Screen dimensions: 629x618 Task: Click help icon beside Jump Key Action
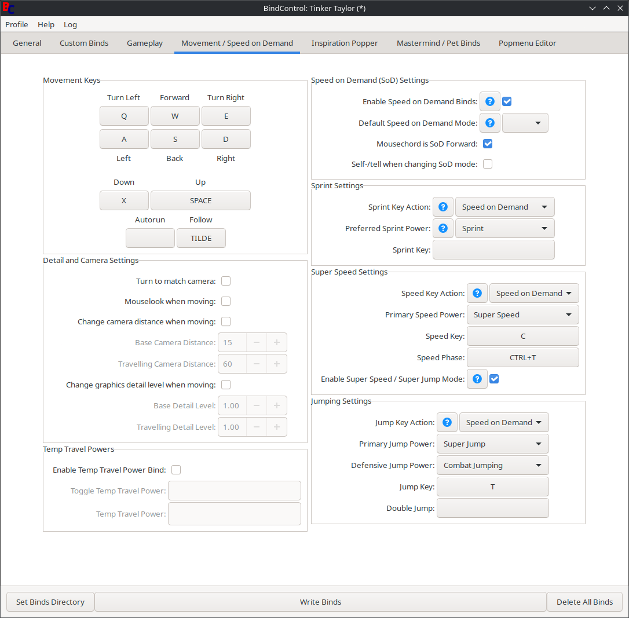(x=447, y=422)
